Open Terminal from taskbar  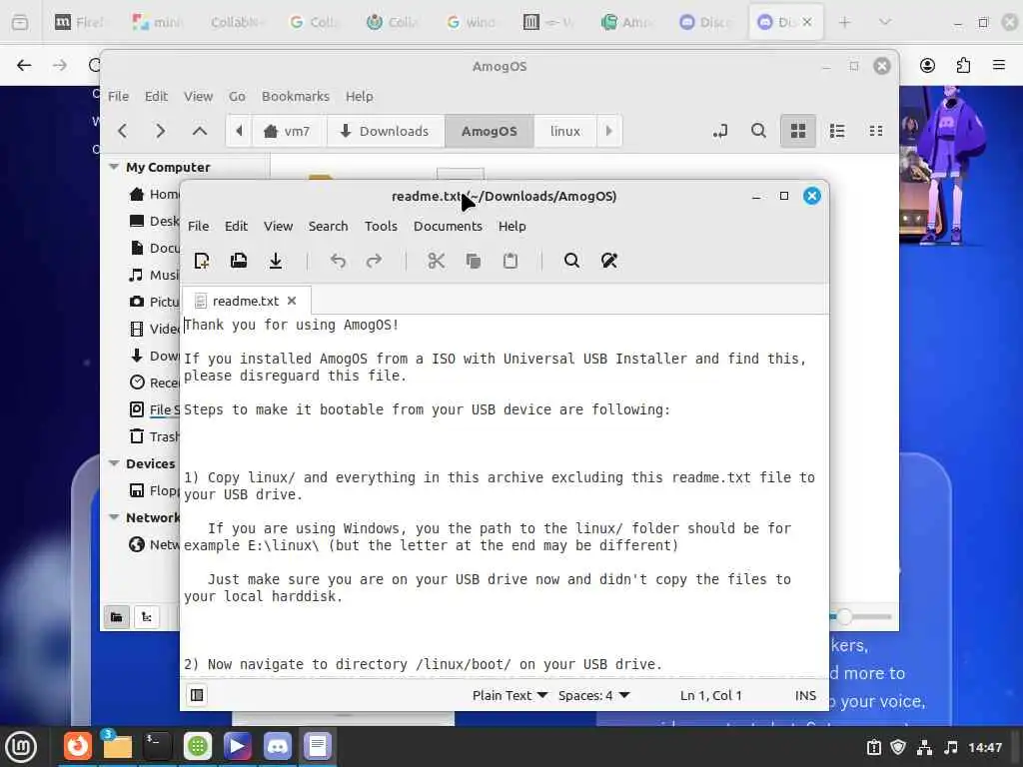click(157, 746)
